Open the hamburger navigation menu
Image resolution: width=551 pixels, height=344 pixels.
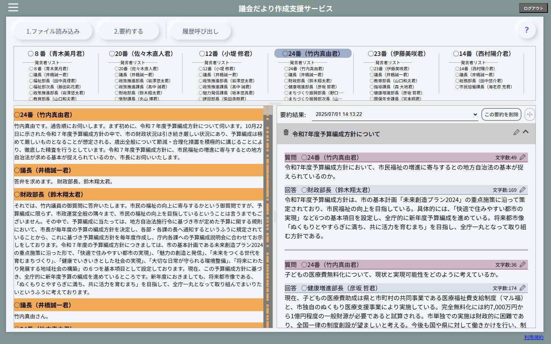click(13, 7)
